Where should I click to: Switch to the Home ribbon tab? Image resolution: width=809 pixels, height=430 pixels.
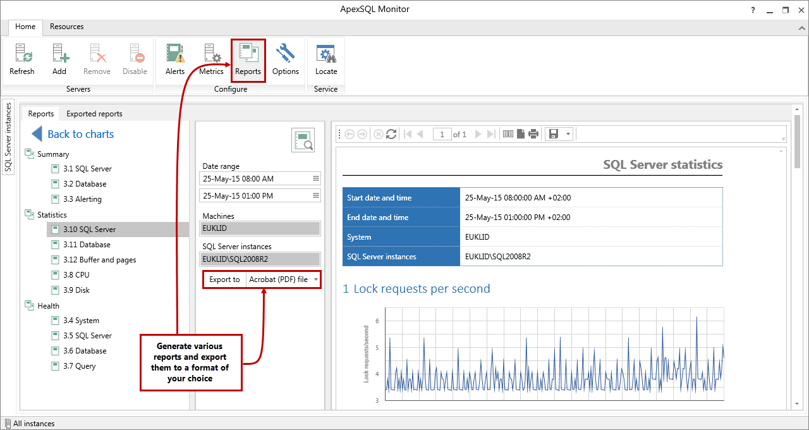[x=25, y=27]
